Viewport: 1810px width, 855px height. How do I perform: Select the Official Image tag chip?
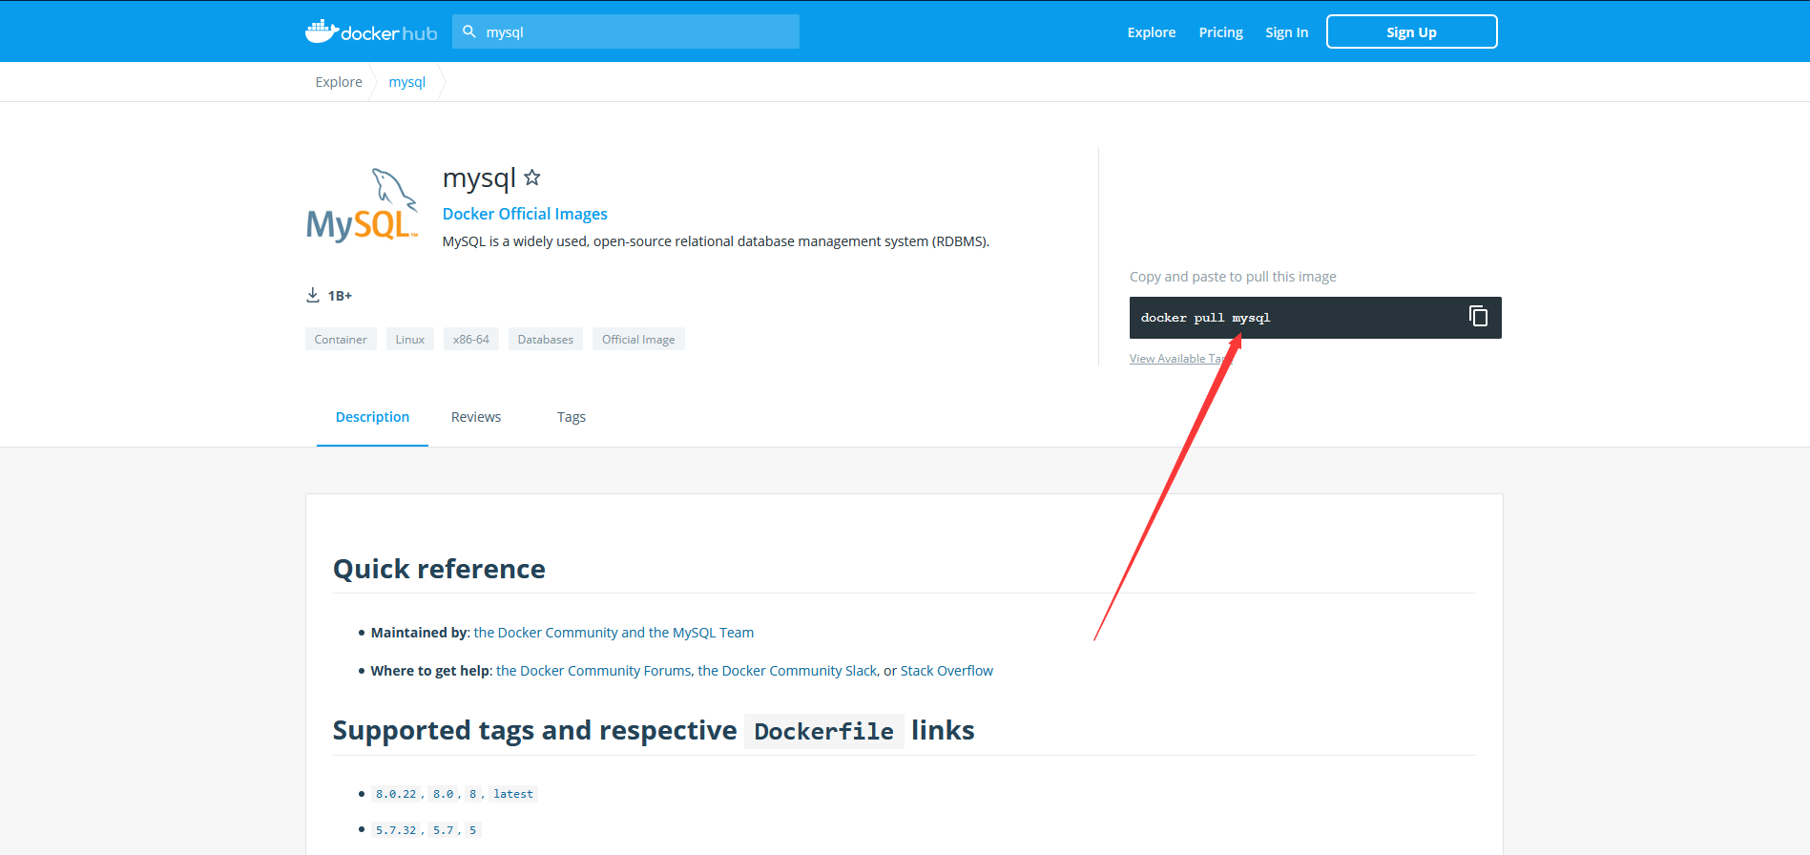(x=638, y=339)
